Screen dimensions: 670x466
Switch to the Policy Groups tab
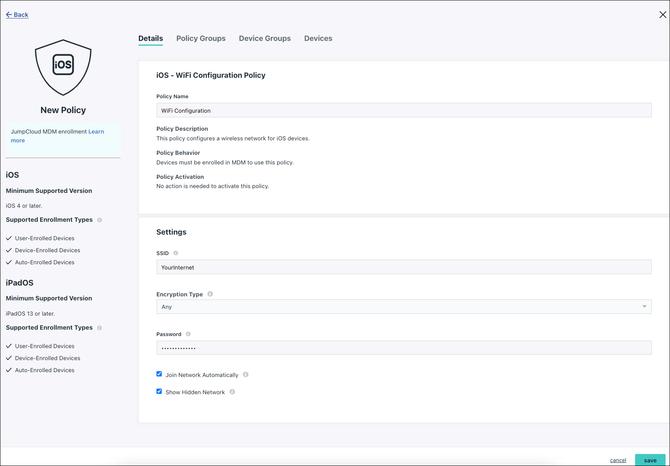pos(201,38)
